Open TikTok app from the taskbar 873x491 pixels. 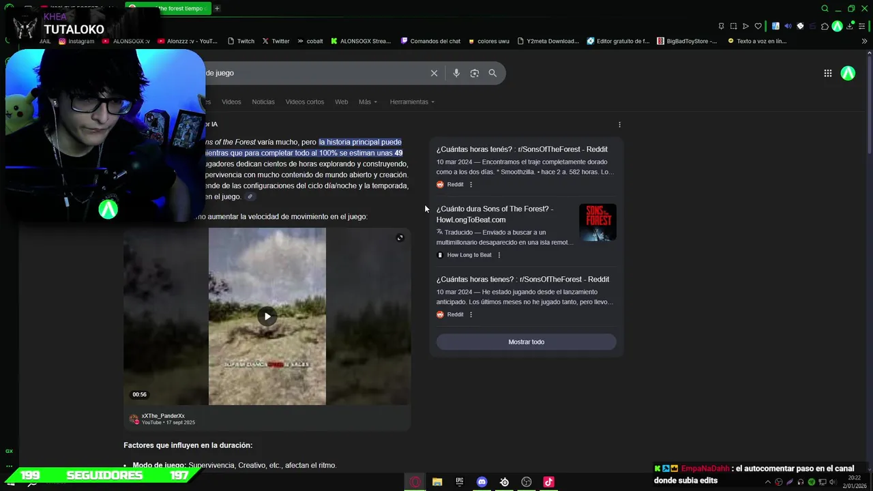tap(548, 482)
